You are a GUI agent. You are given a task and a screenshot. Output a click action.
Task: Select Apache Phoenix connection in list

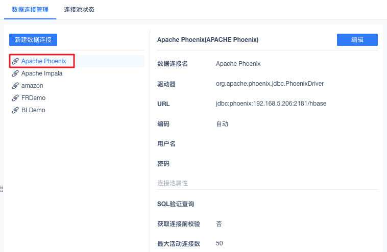click(44, 61)
